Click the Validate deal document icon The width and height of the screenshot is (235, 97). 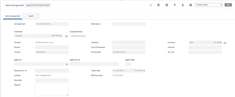159,5
